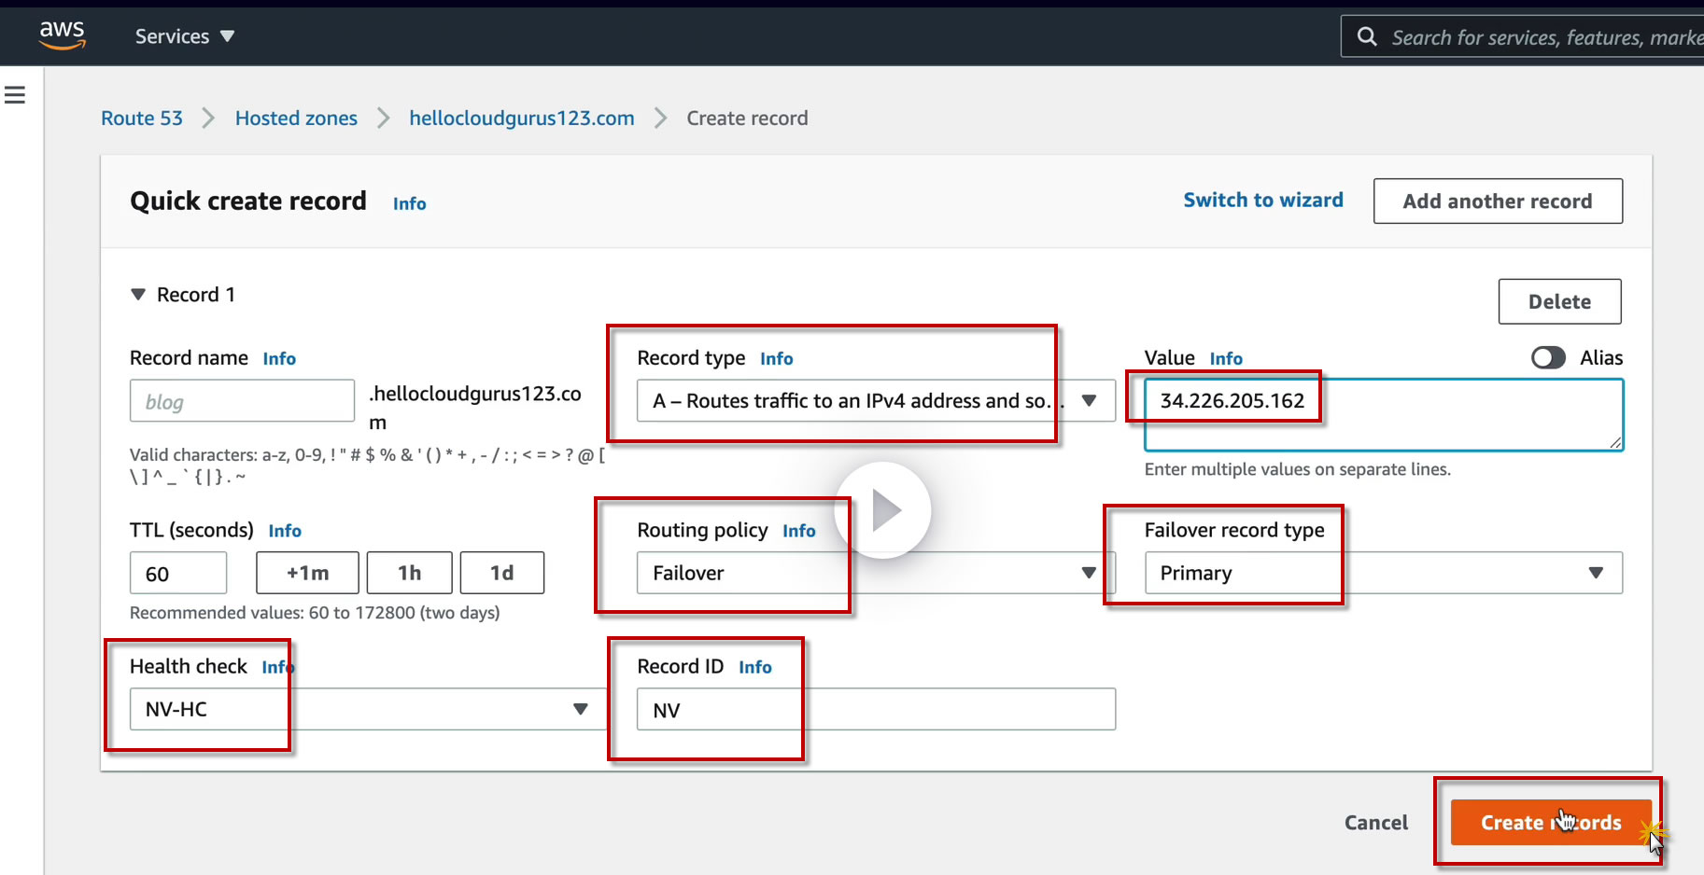The image size is (1704, 875).
Task: Collapse the Record 1 section
Action: tap(138, 295)
